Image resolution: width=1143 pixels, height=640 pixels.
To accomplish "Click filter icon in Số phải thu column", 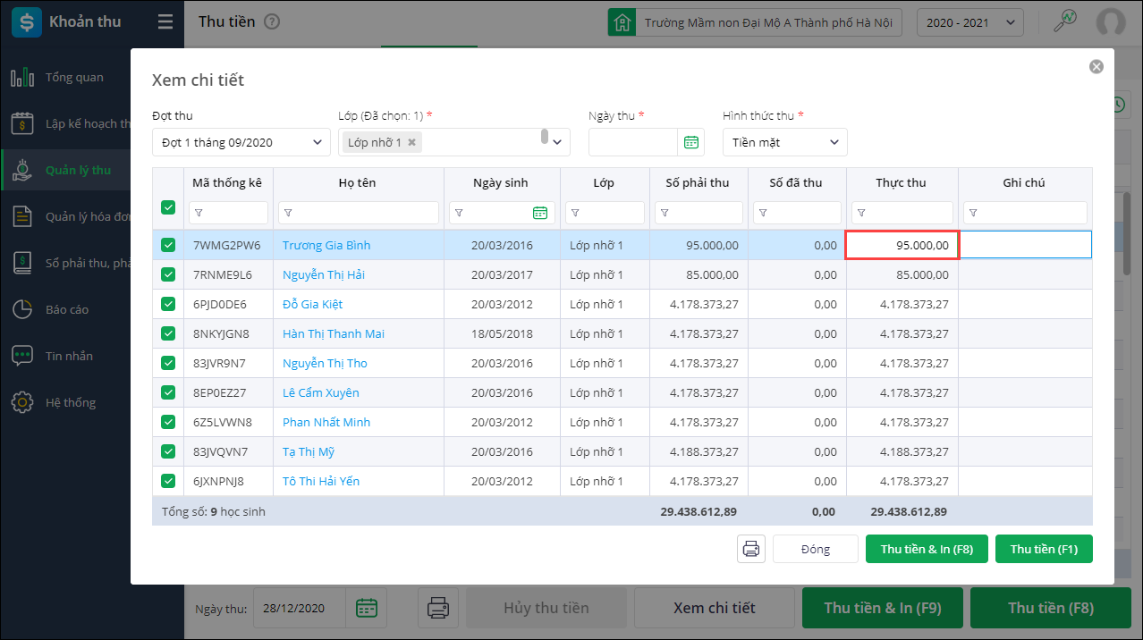I will [x=665, y=213].
